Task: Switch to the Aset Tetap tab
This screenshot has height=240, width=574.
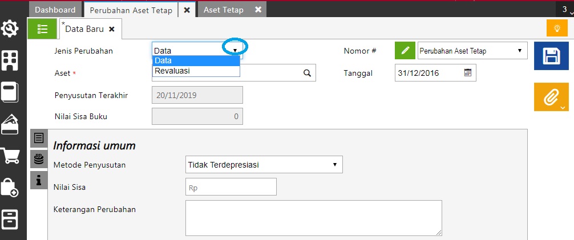Action: point(223,10)
